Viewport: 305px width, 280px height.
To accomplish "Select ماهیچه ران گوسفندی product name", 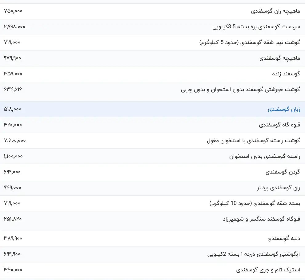I will click(x=275, y=11).
